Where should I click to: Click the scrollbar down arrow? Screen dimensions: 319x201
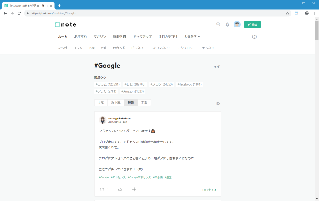[x=317, y=199]
